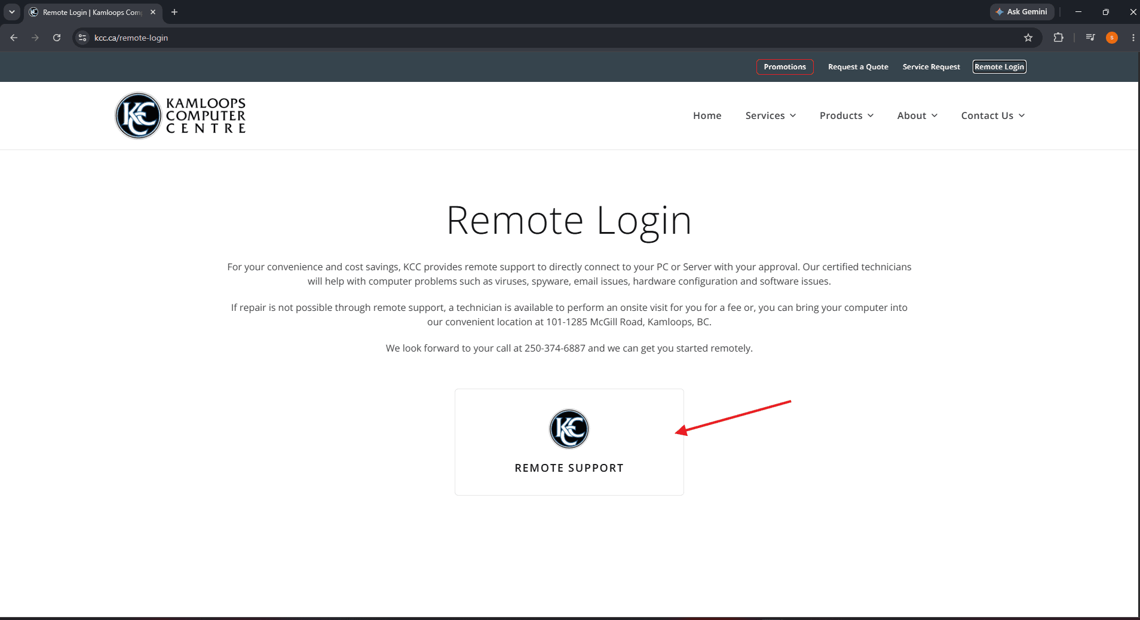1140x620 pixels.
Task: Open site information icon in address bar
Action: point(82,38)
